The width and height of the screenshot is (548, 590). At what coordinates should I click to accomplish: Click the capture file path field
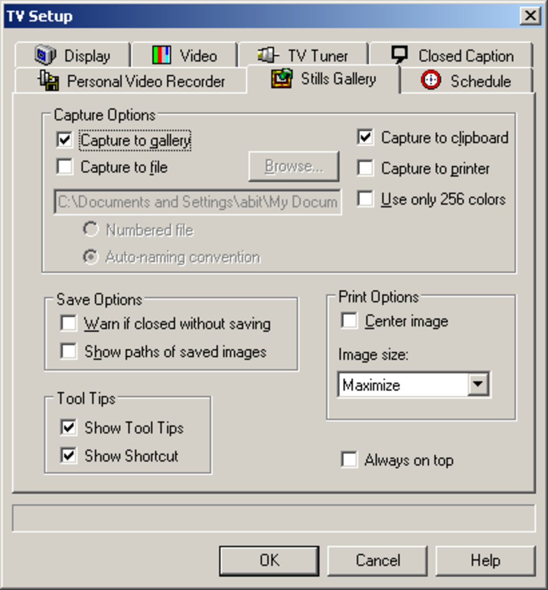(x=198, y=202)
